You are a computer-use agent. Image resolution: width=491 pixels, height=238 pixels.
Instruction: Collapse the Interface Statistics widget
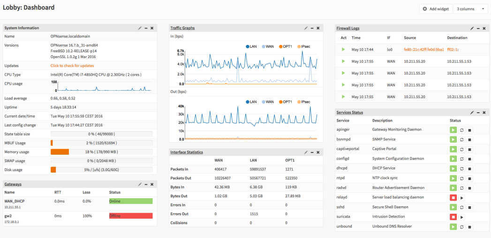pyautogui.click(x=312, y=152)
